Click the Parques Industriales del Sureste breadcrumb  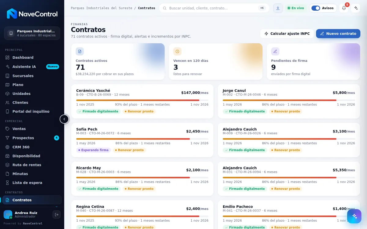click(102, 8)
